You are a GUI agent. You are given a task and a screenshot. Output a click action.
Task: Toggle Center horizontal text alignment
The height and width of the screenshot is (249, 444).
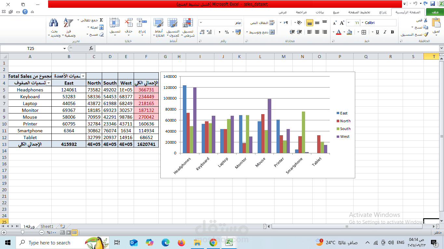317,32
